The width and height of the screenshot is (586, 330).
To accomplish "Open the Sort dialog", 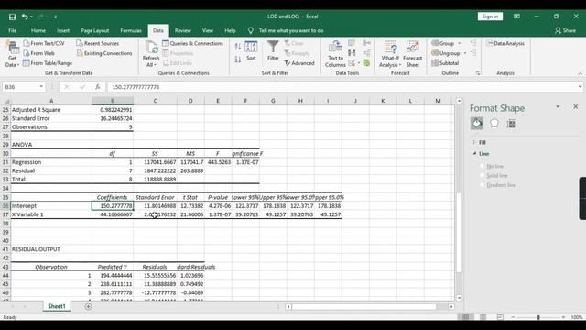I will (251, 51).
